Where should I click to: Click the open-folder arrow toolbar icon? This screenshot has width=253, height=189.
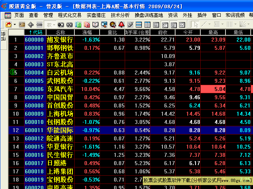click(9, 25)
